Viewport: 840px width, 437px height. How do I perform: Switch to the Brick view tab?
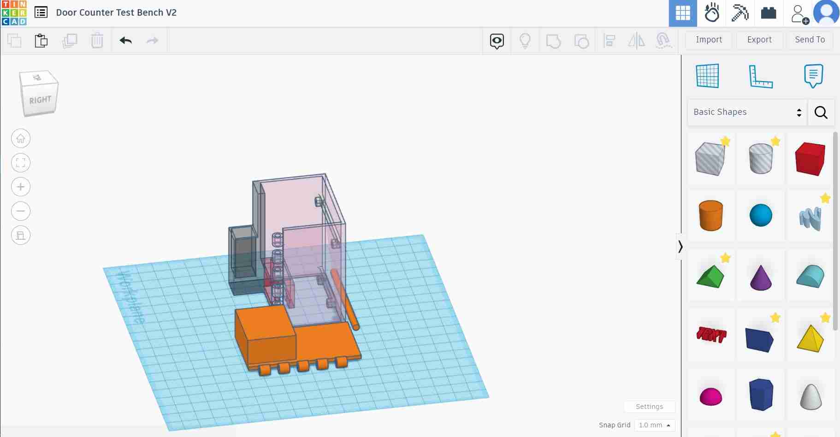click(769, 13)
